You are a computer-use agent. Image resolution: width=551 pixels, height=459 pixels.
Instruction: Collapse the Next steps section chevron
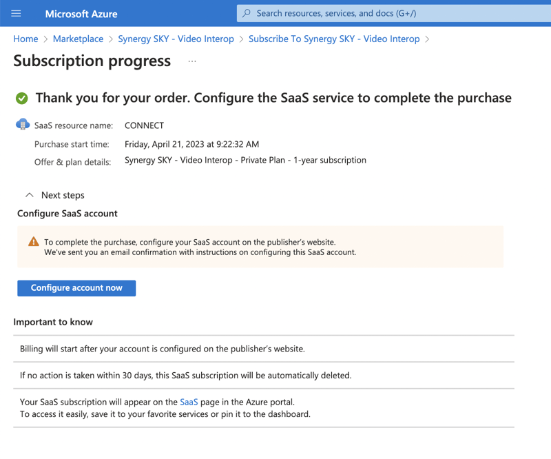coord(30,195)
